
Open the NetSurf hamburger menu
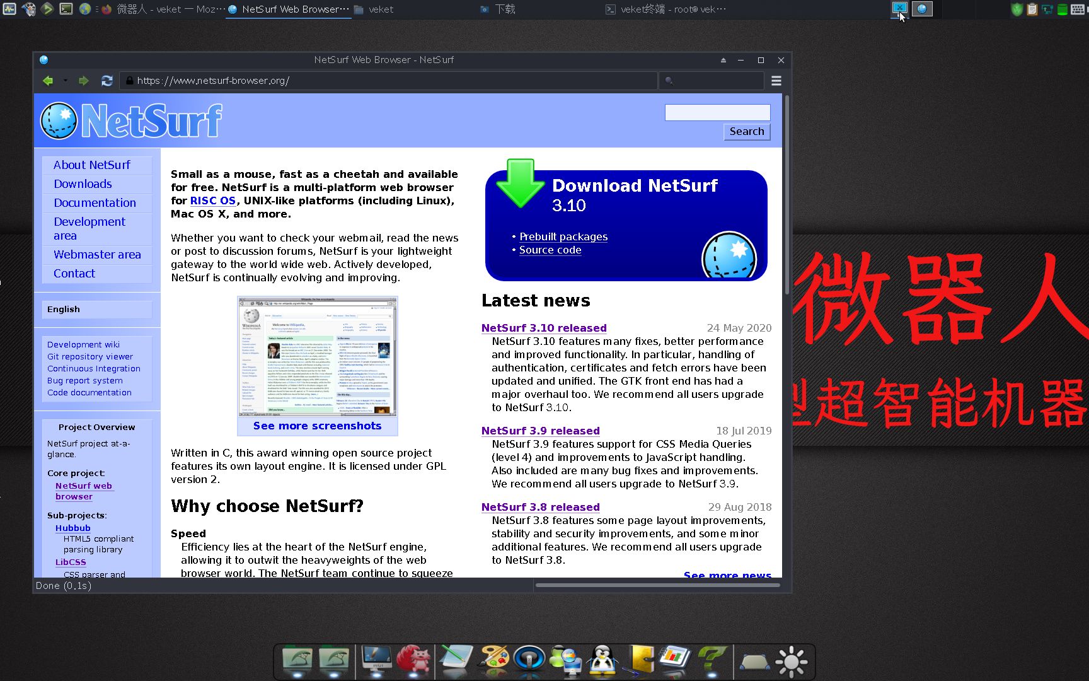(x=776, y=81)
